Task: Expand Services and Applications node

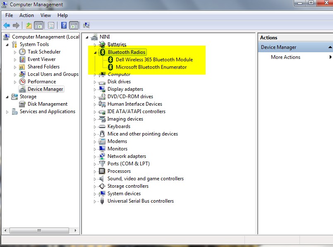Action: [7, 112]
